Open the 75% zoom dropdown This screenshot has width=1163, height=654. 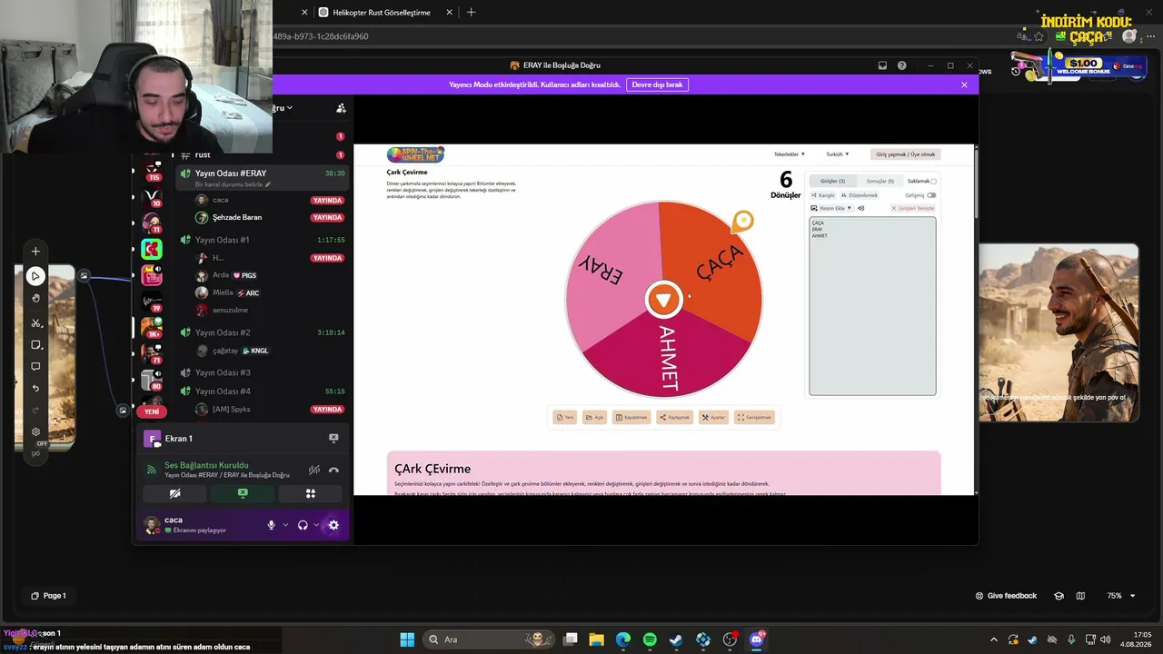1120,596
